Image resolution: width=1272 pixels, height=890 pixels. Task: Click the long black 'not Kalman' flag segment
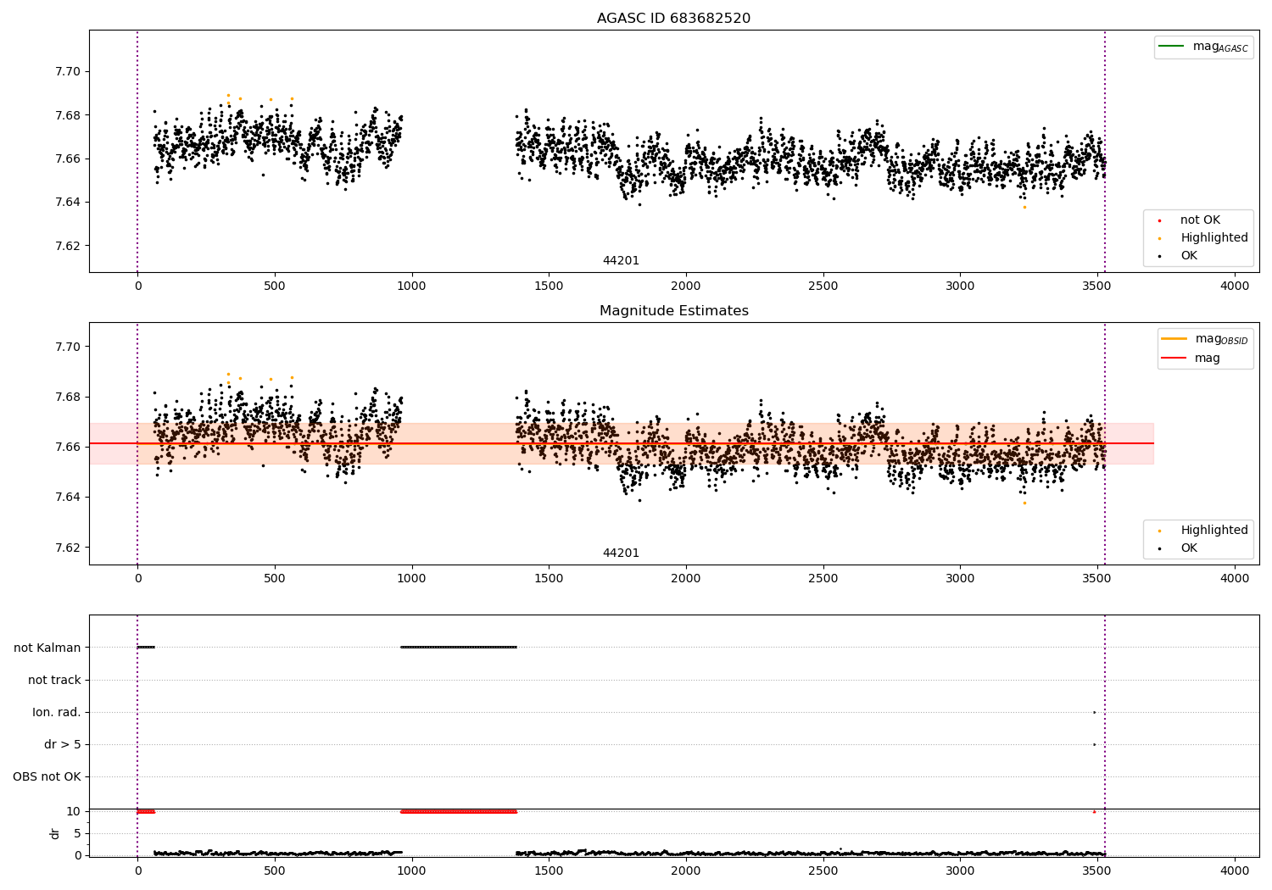tap(458, 648)
